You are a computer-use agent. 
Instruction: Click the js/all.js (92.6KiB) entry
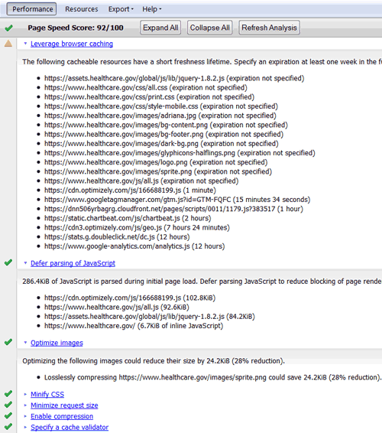(117, 308)
